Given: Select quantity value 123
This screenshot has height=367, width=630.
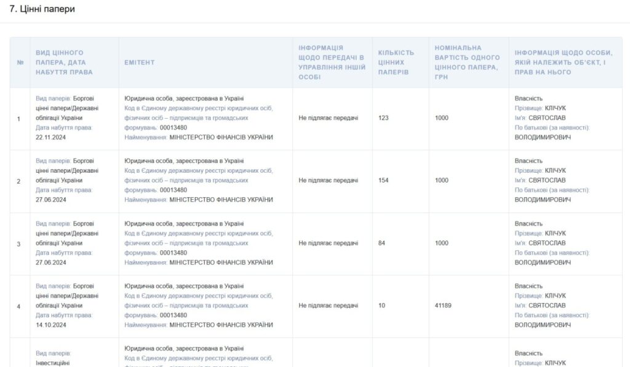Looking at the screenshot, I should pos(383,117).
